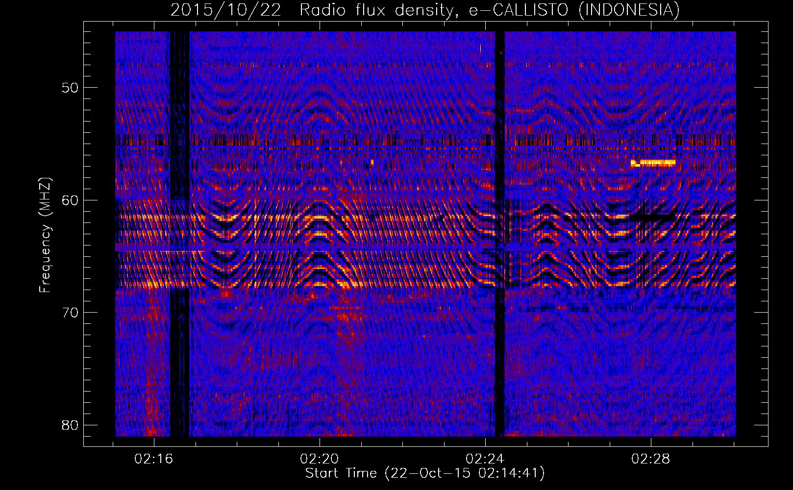Viewport: 793px width, 490px height.
Task: Click the bright yellow horizontal burst near 57 MHz
Action: click(x=653, y=163)
